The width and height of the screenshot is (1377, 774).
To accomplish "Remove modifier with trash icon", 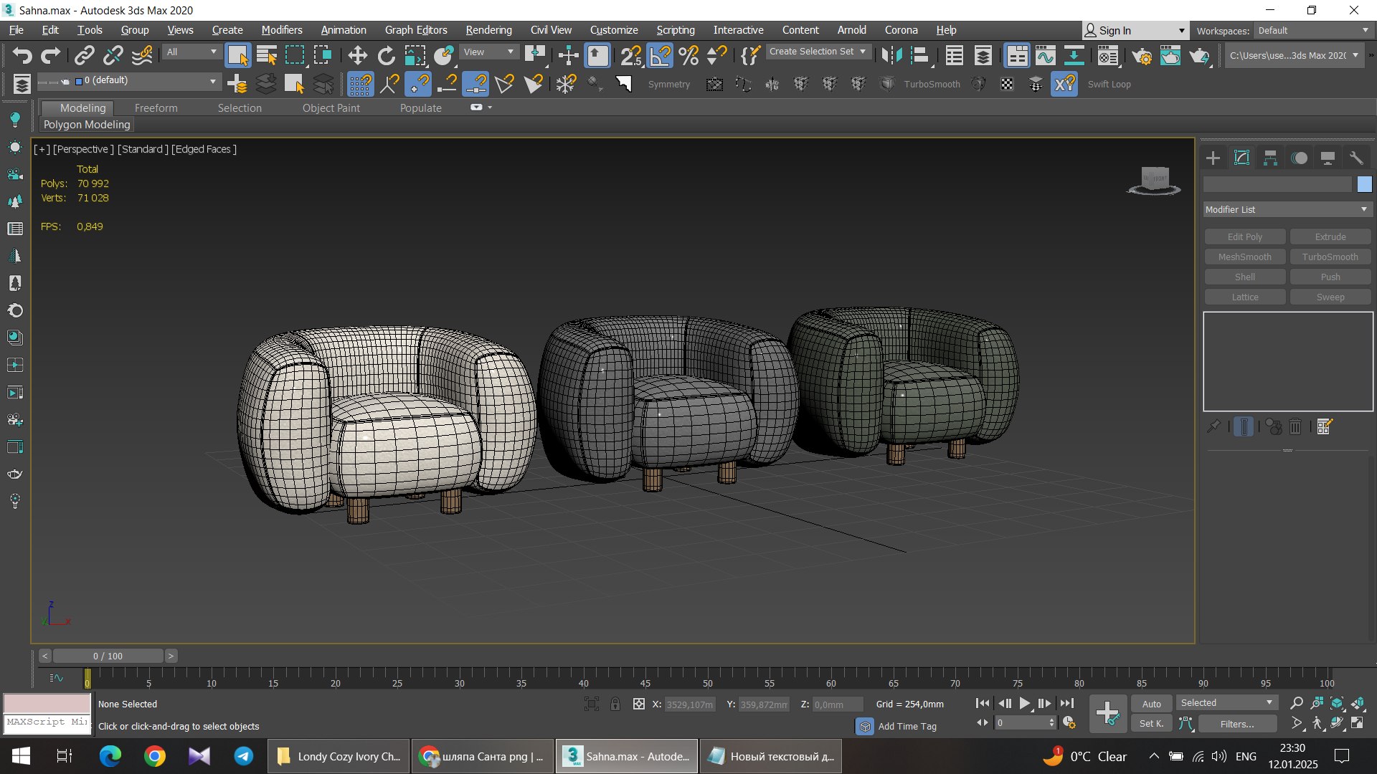I will pos(1295,427).
